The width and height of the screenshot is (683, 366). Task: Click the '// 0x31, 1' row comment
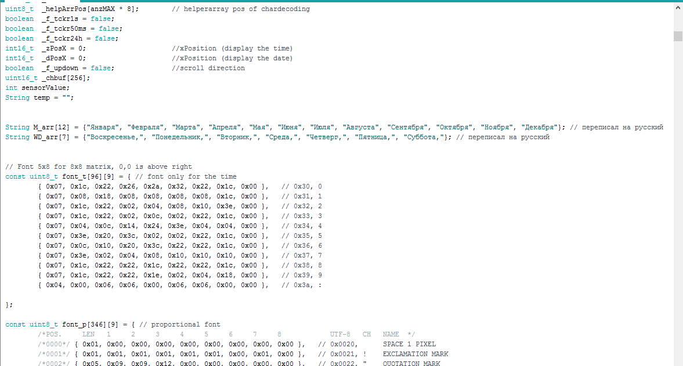[301, 196]
